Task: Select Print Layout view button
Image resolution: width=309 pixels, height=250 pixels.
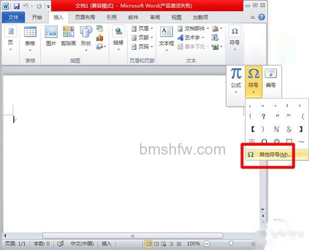Action: click(x=148, y=244)
